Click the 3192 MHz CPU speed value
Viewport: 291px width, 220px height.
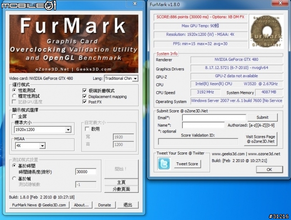pos(206,92)
